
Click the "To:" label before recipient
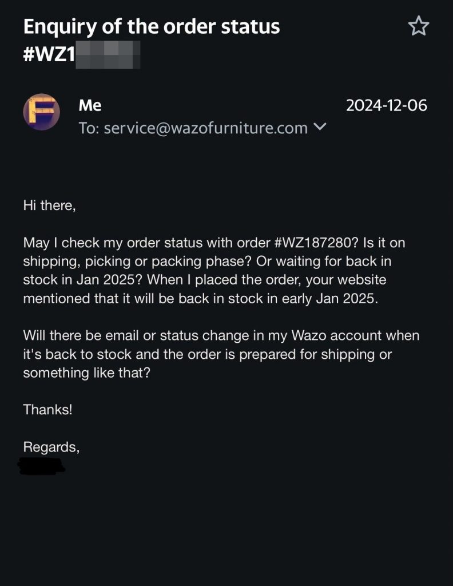pyautogui.click(x=89, y=128)
